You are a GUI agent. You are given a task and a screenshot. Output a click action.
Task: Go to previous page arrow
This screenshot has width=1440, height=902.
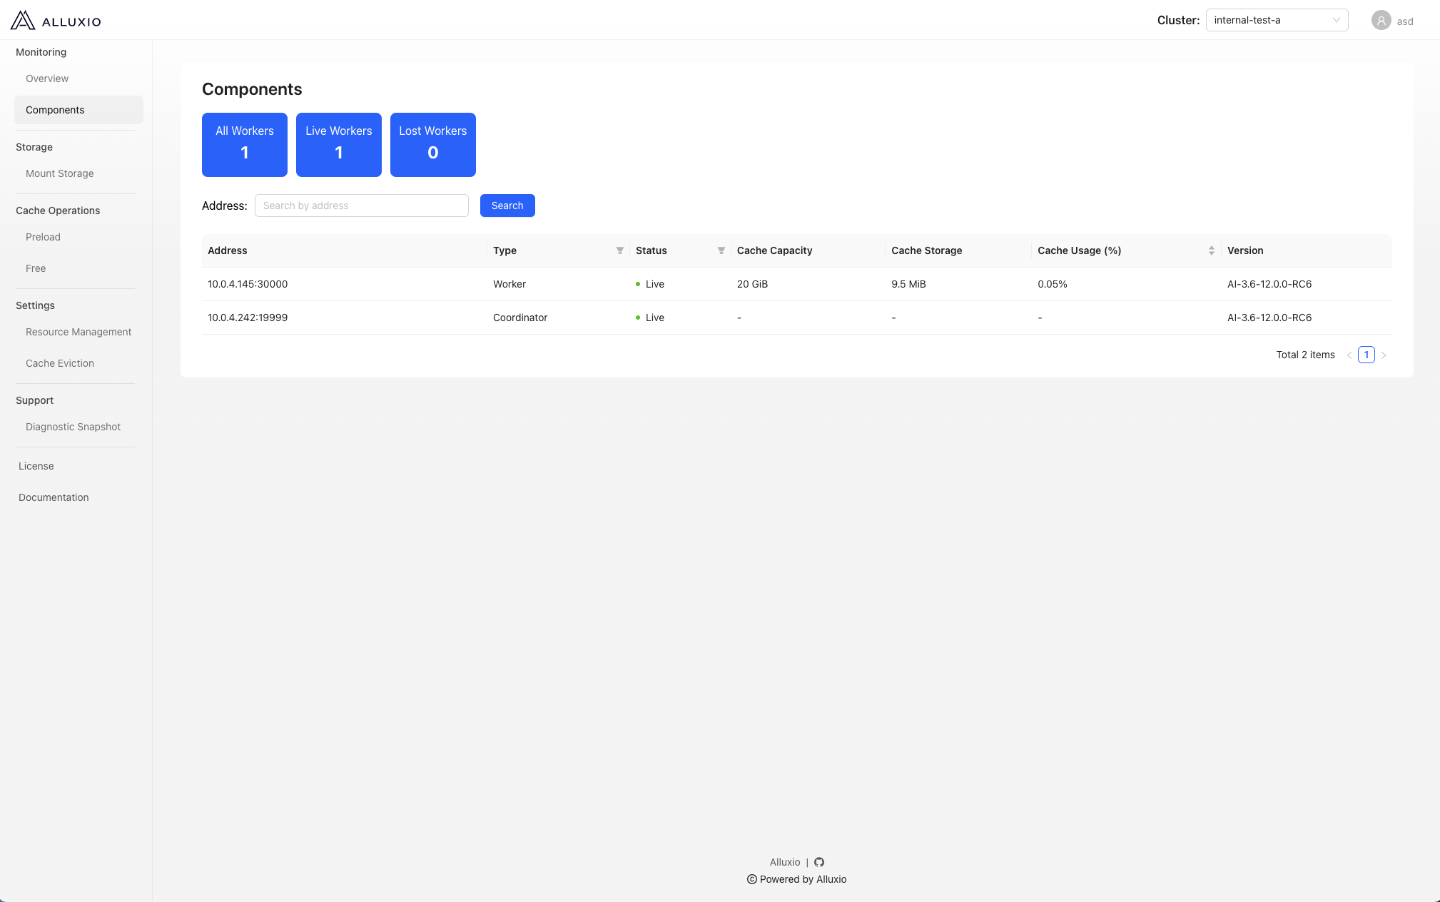(x=1349, y=355)
